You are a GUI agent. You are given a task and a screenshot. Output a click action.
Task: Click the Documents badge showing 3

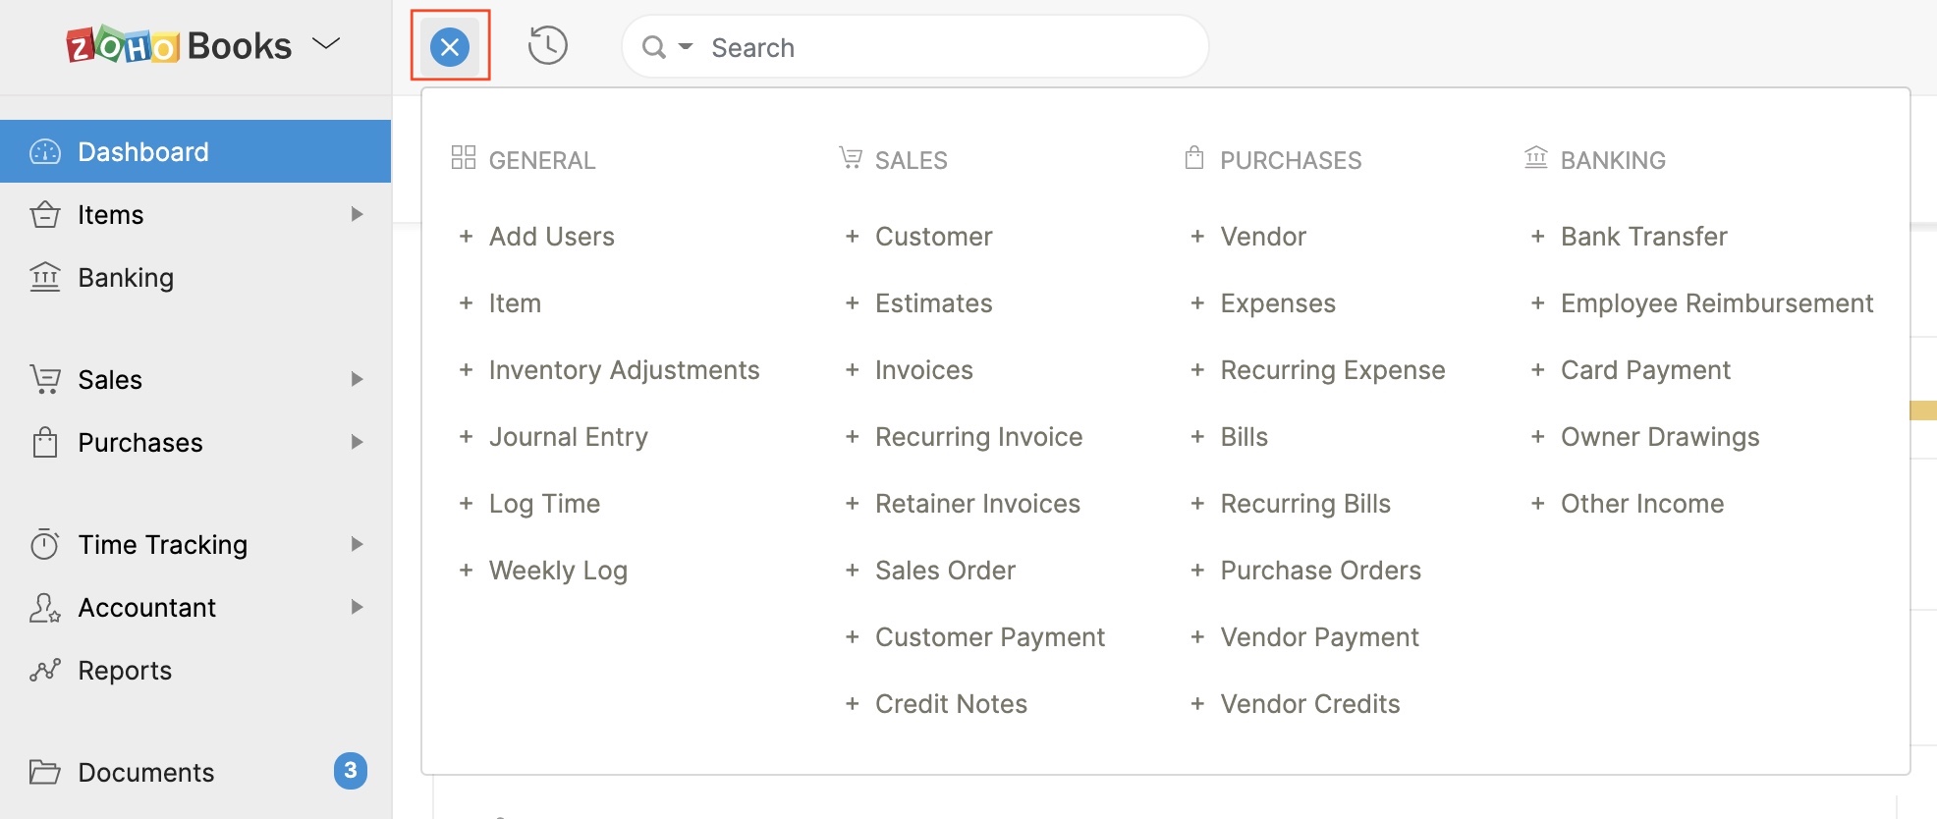pyautogui.click(x=351, y=771)
